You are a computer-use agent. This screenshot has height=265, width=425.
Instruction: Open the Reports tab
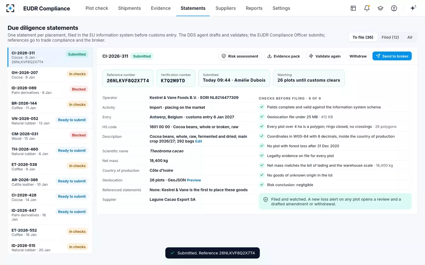[254, 8]
